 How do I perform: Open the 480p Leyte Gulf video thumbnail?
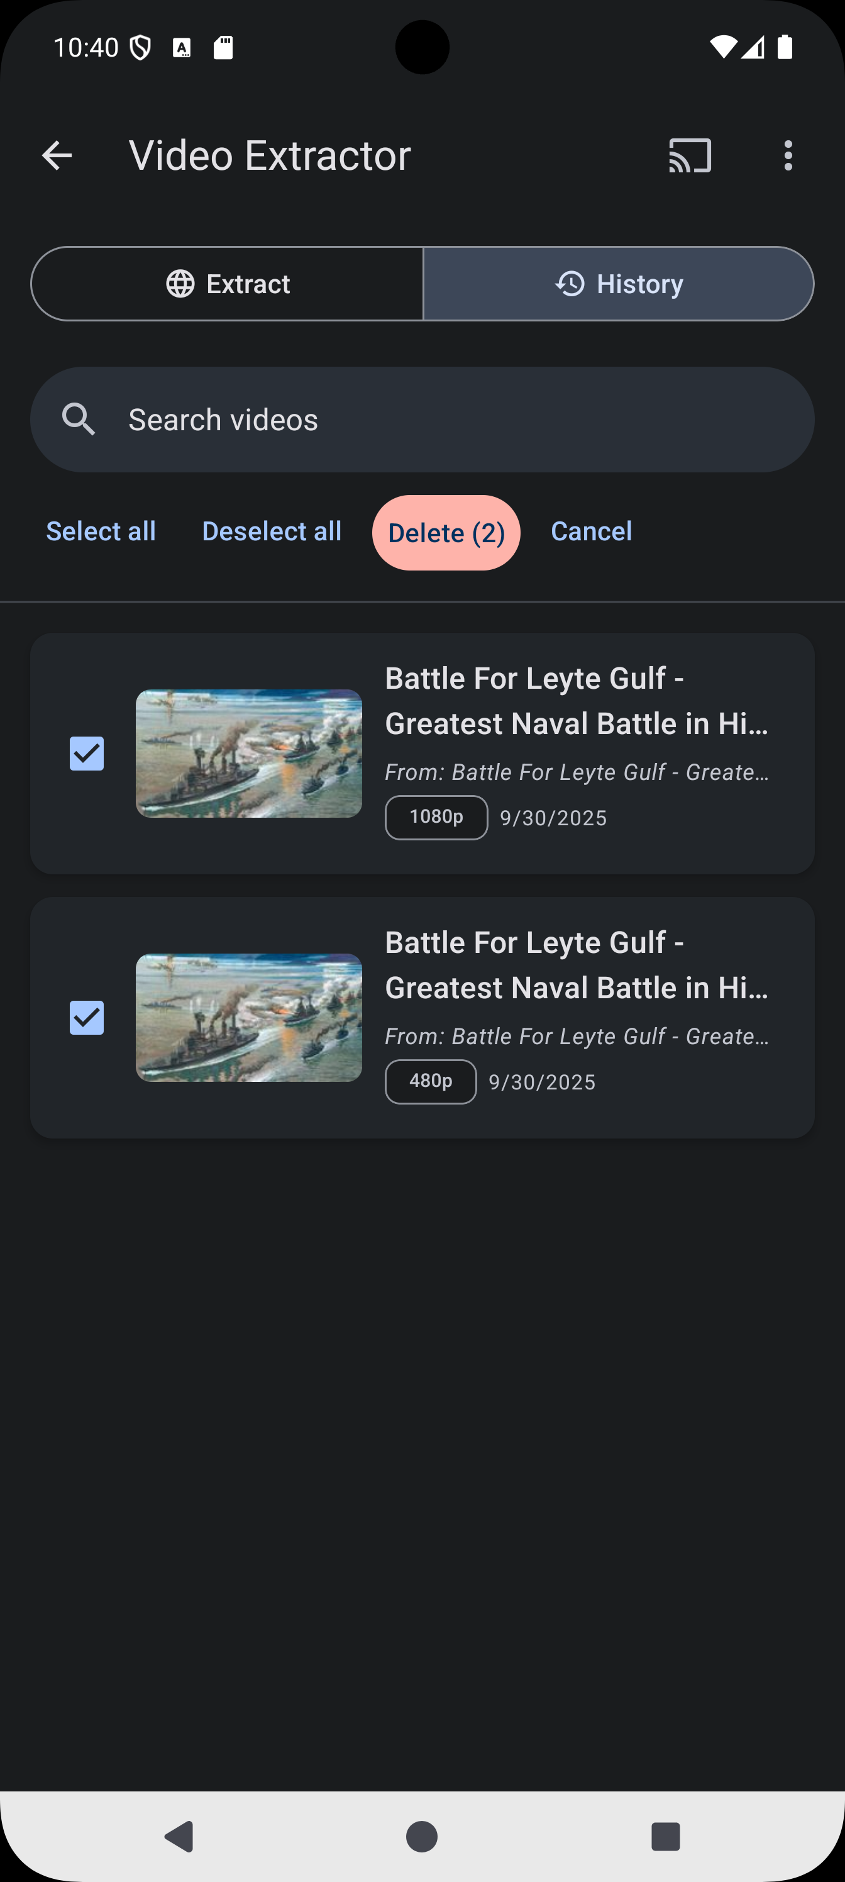(249, 1018)
